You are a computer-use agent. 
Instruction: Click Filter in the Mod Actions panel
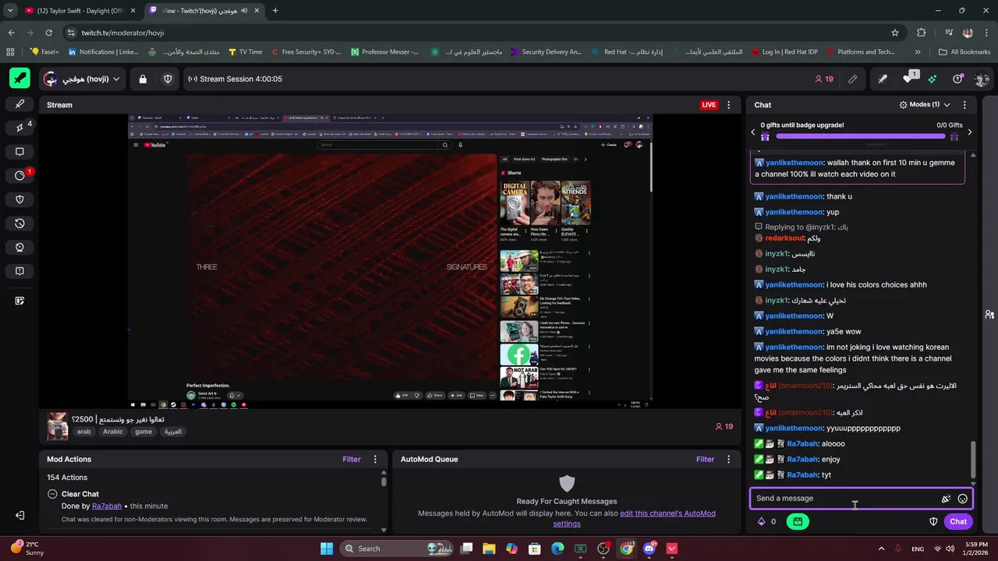[x=352, y=459]
